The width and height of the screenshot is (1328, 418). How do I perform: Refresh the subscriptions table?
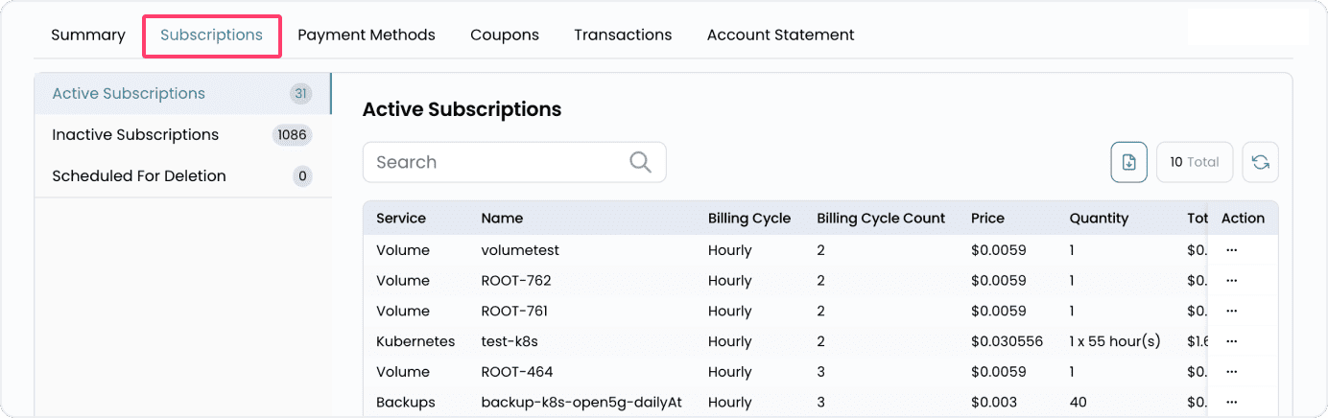click(1260, 162)
